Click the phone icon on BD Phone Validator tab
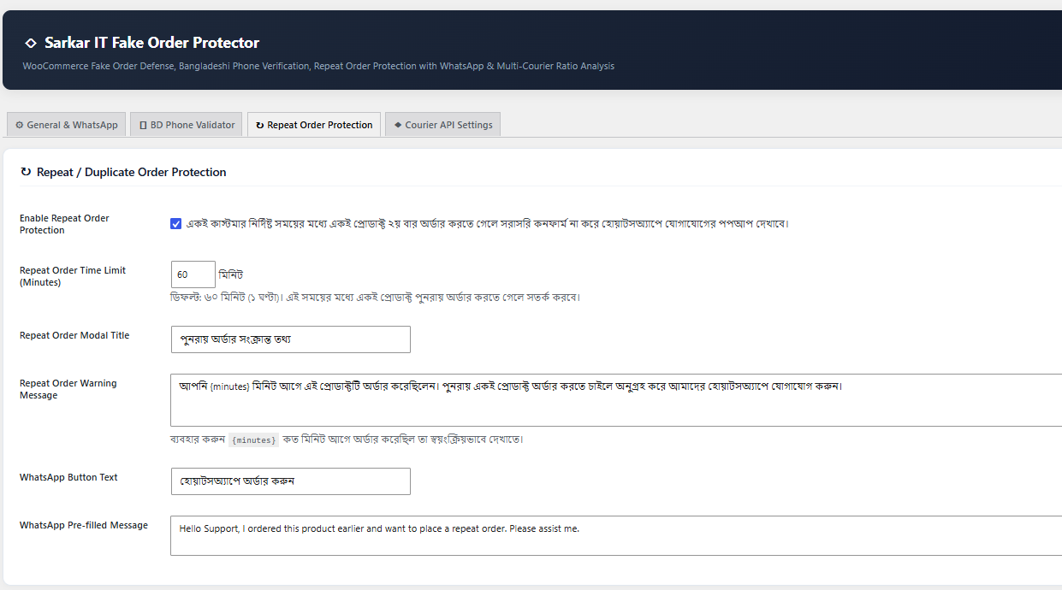Image resolution: width=1062 pixels, height=590 pixels. point(143,125)
